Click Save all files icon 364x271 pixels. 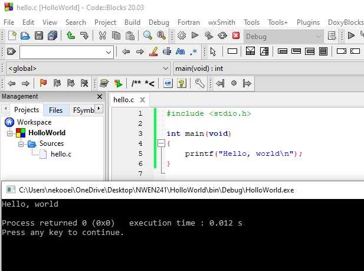pyautogui.click(x=53, y=36)
